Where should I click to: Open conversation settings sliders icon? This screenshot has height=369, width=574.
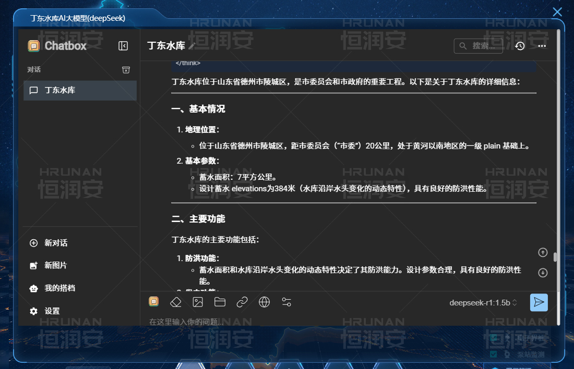[286, 302]
